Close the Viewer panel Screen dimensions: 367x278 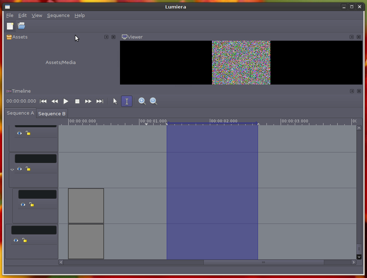click(359, 37)
